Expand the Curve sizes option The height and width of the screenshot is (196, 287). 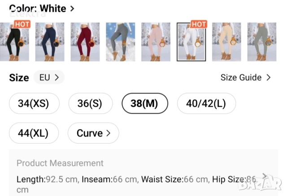click(x=93, y=133)
